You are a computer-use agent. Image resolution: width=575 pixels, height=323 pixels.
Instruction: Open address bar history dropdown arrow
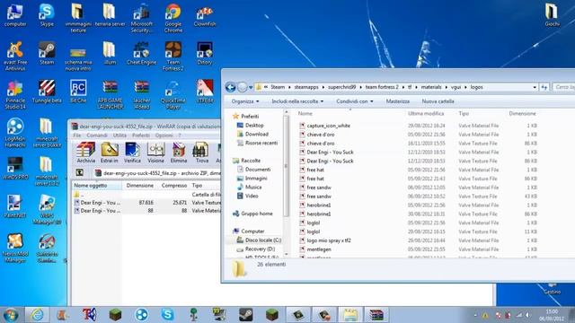[535, 87]
